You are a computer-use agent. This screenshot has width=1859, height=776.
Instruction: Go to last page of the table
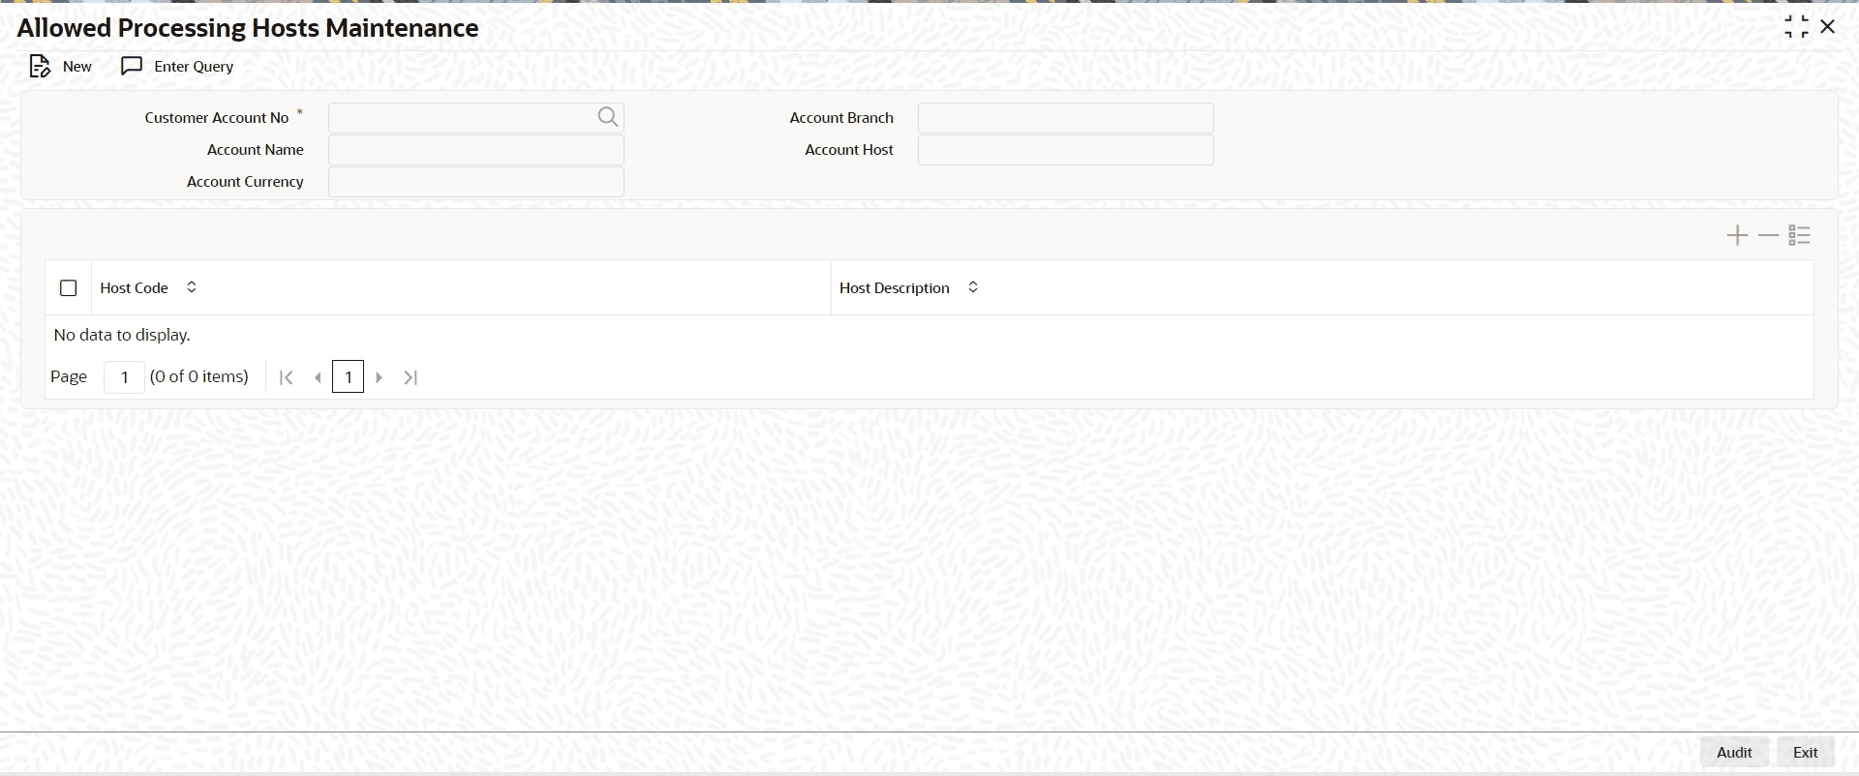coord(411,377)
